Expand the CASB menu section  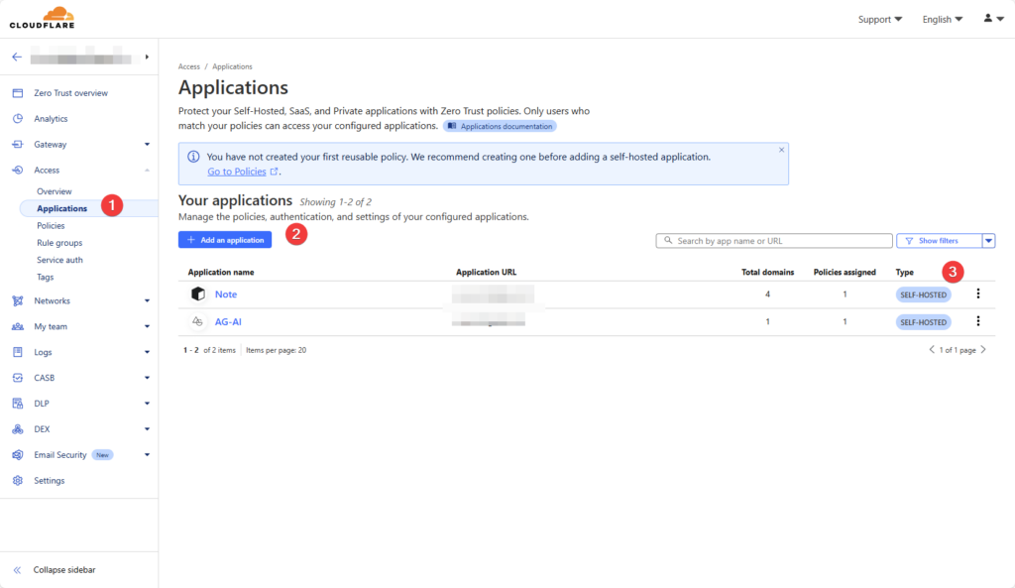coord(147,378)
